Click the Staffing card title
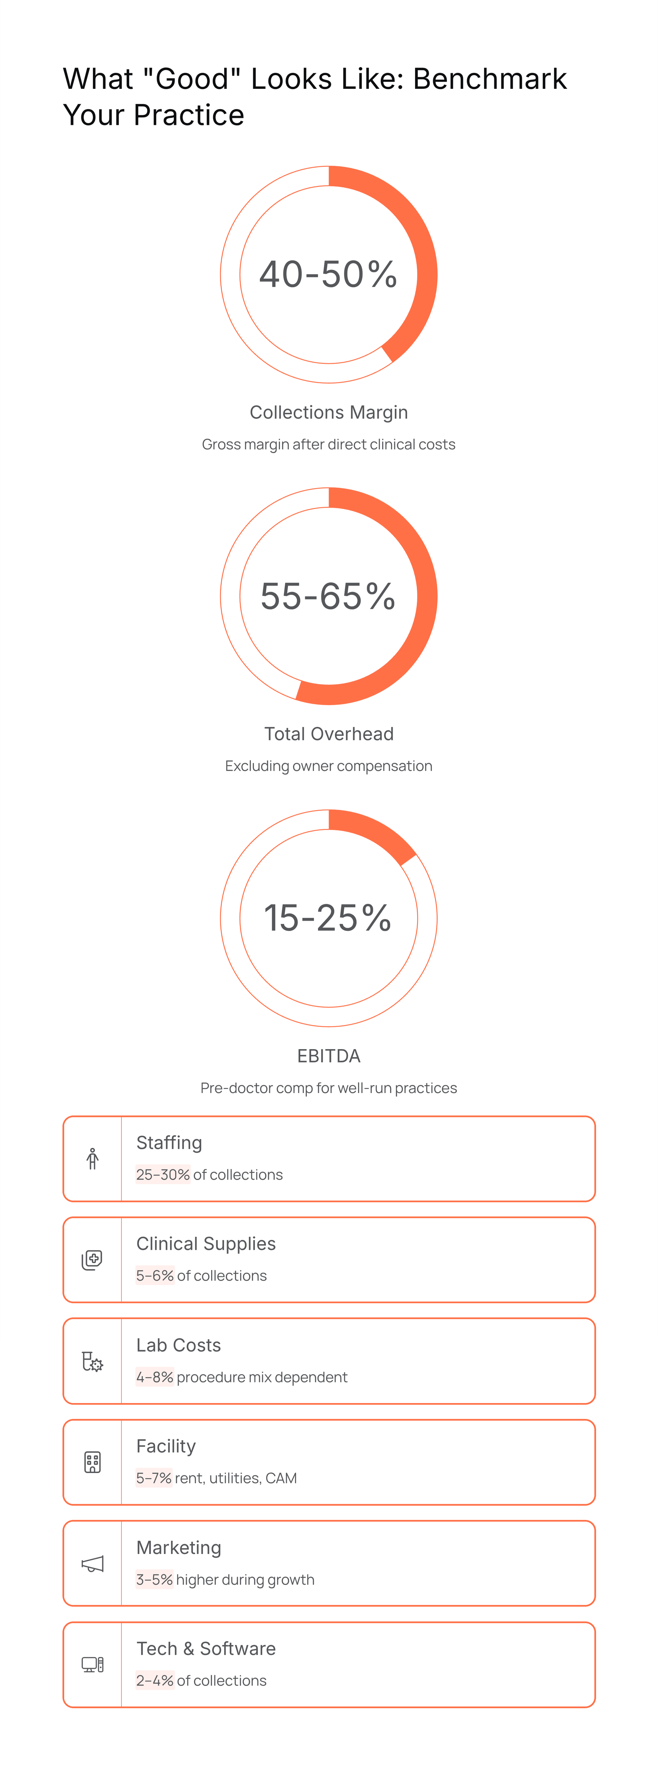The width and height of the screenshot is (658, 1769). tap(170, 1143)
